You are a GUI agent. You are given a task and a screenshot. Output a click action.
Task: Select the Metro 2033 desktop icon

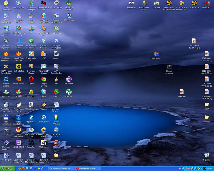(207, 5)
